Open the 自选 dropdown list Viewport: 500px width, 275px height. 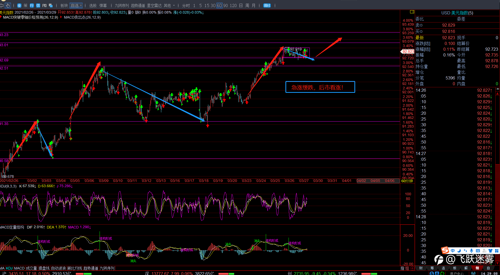point(76,5)
